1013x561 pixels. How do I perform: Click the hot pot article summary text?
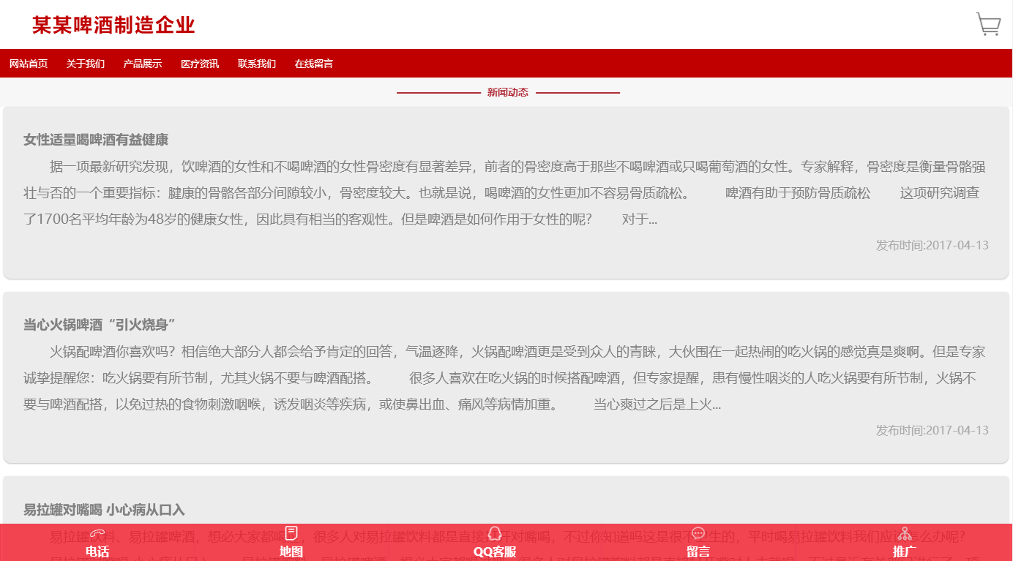[x=505, y=378]
